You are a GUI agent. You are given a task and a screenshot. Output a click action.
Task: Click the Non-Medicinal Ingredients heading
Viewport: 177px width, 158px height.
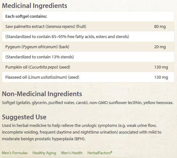tap(42, 94)
